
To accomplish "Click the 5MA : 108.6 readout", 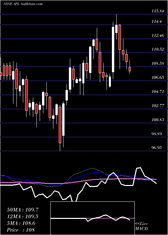I will [x=21, y=223].
